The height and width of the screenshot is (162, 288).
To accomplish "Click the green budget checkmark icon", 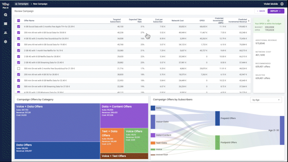I will pos(268,21).
